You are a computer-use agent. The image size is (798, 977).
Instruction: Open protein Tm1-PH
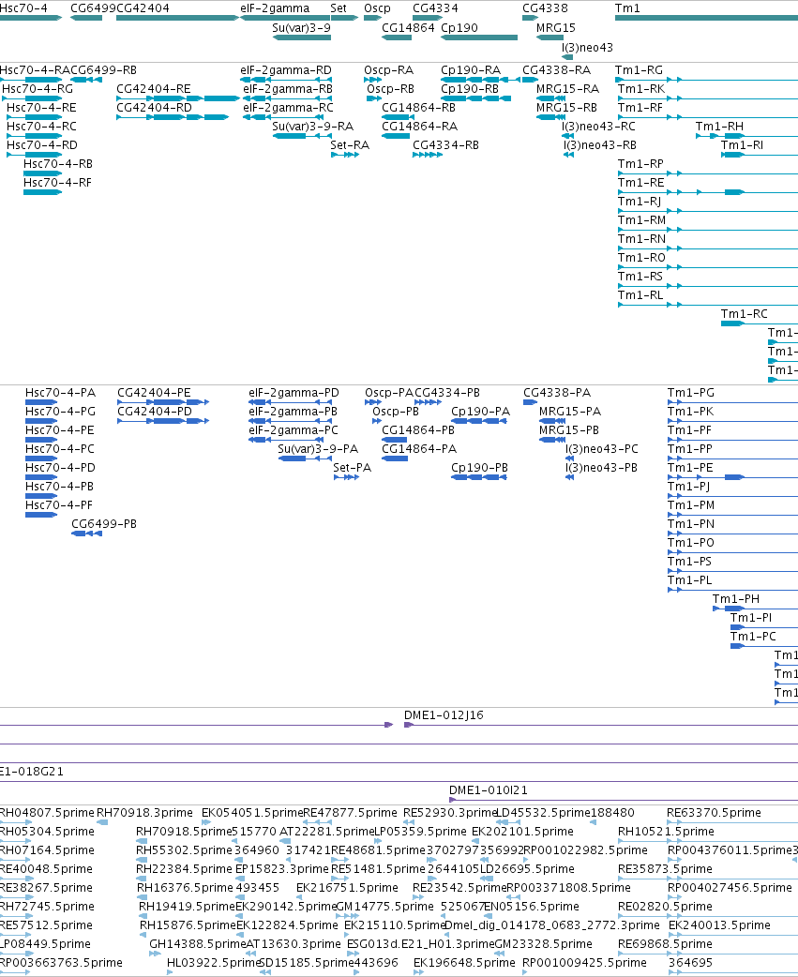pos(736,599)
